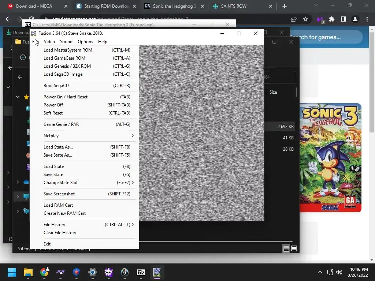375x281 pixels.
Task: Select Load State (F8)
Action: pyautogui.click(x=85, y=166)
